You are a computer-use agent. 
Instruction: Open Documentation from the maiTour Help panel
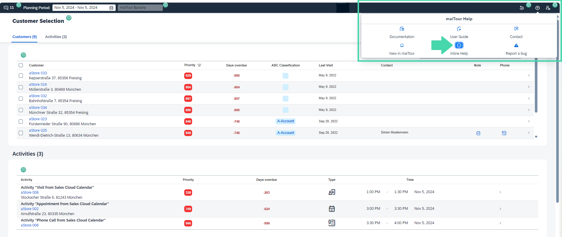402,32
